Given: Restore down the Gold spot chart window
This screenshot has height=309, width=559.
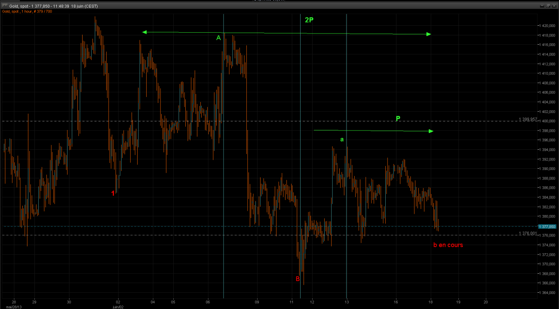Looking at the screenshot, I should tap(548, 6).
